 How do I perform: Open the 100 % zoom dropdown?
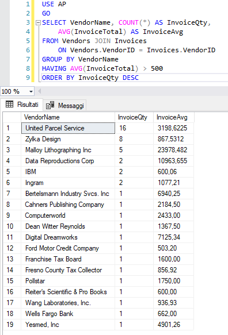coord(31,92)
